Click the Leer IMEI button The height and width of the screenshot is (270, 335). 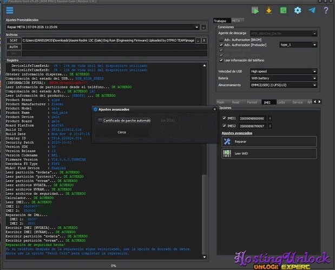[x=269, y=153]
